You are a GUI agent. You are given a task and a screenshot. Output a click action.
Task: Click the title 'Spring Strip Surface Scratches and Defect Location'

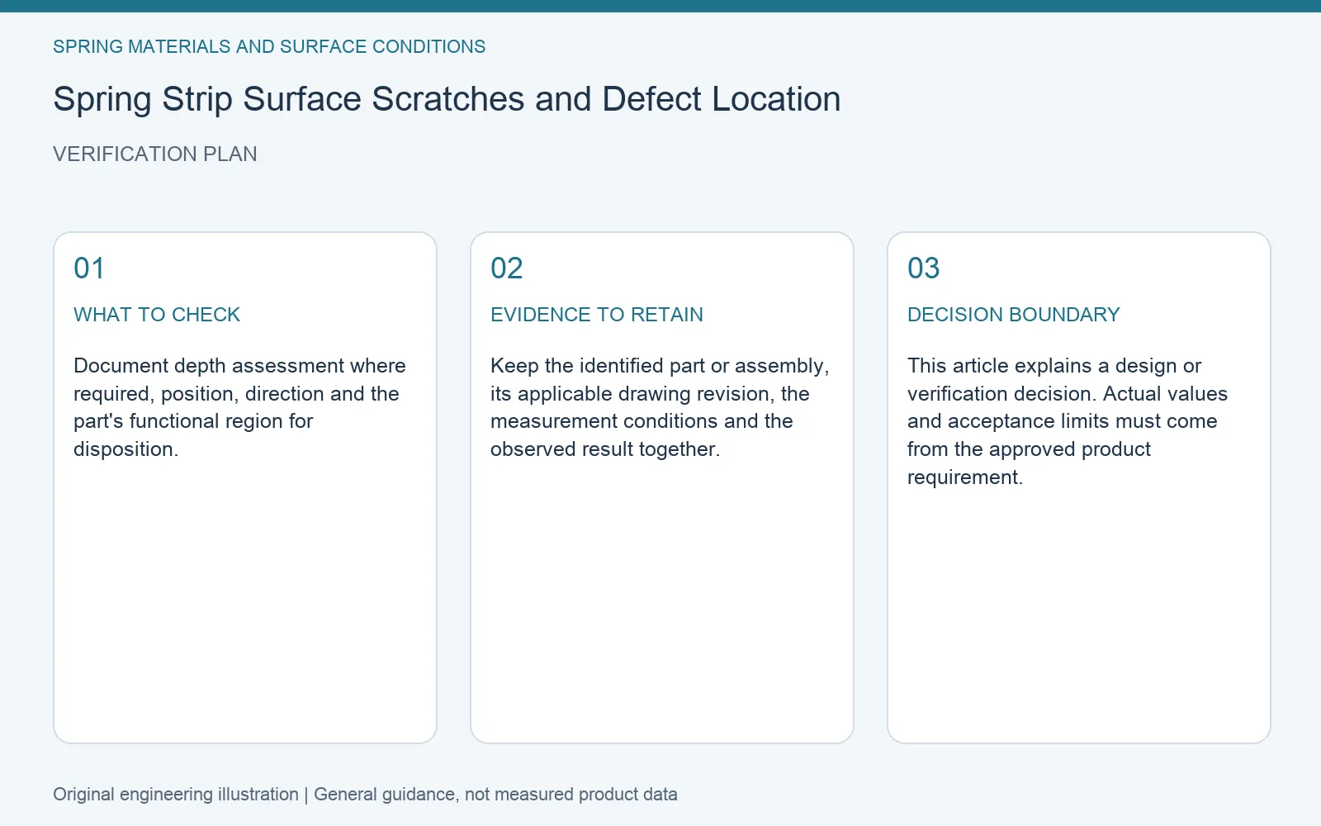coord(447,99)
